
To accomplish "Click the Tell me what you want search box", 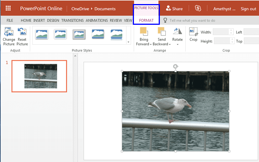I will pyautogui.click(x=192, y=20).
